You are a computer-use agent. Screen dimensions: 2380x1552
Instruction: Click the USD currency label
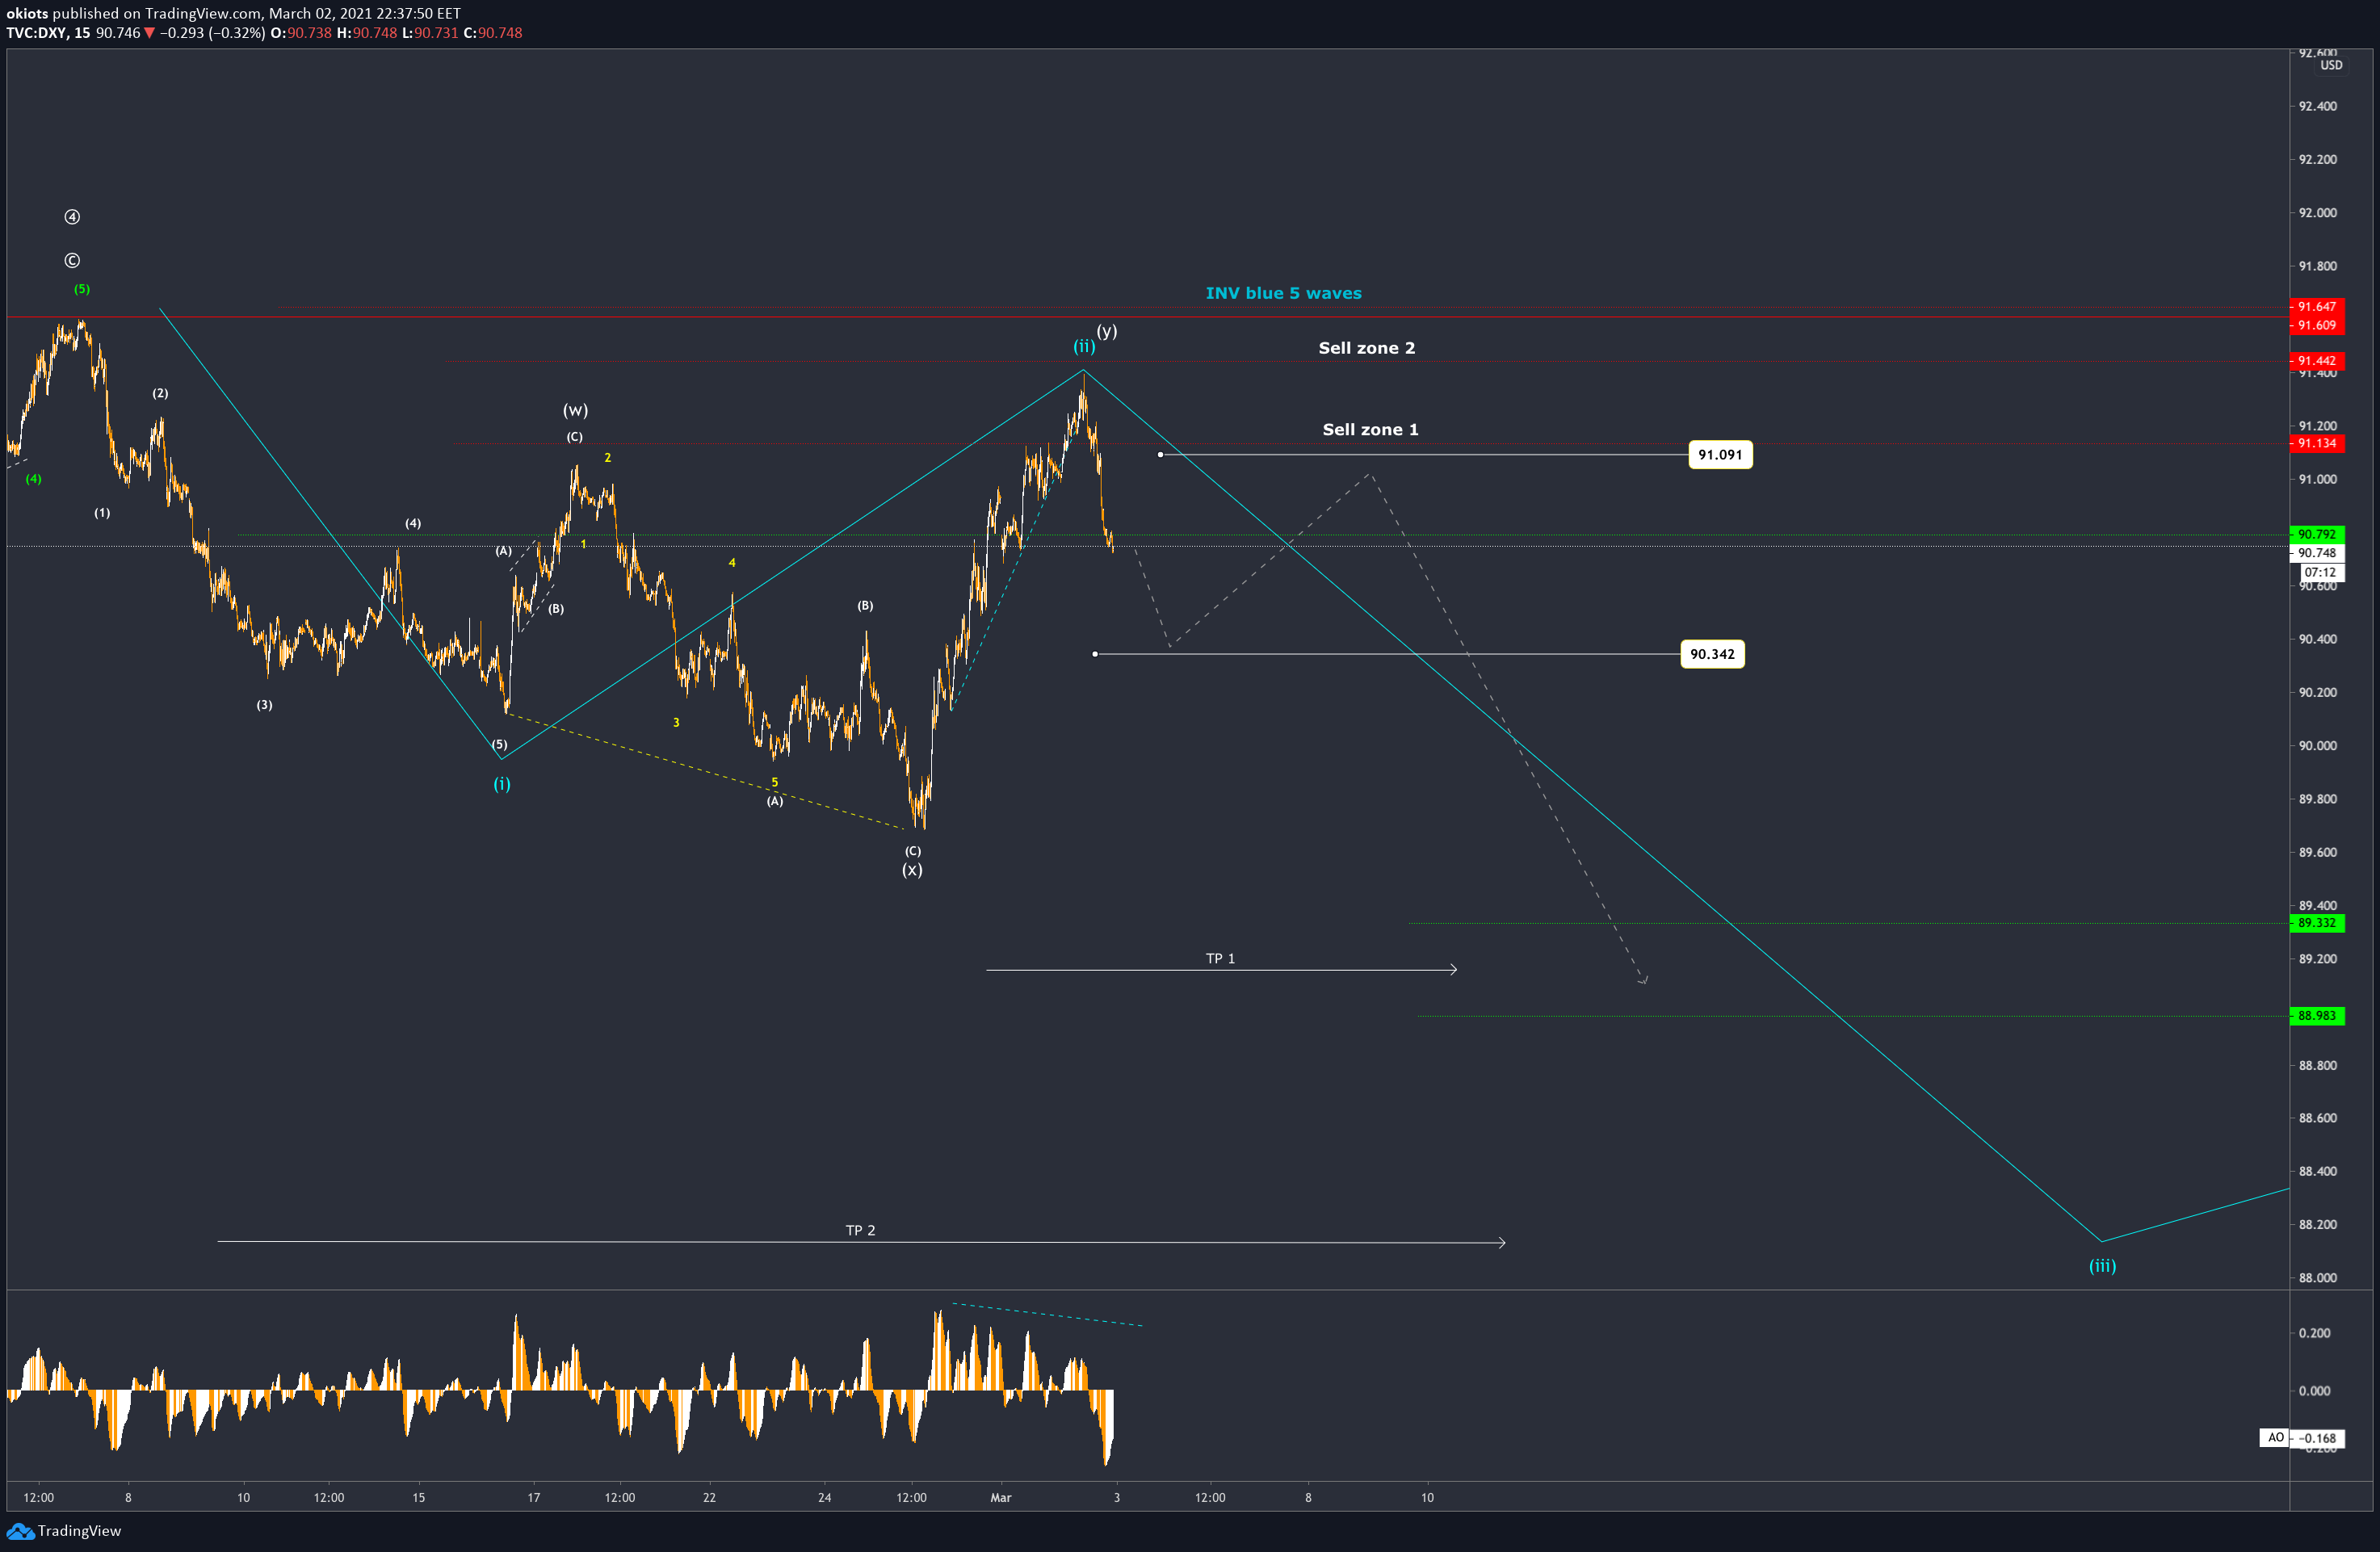coord(2331,65)
